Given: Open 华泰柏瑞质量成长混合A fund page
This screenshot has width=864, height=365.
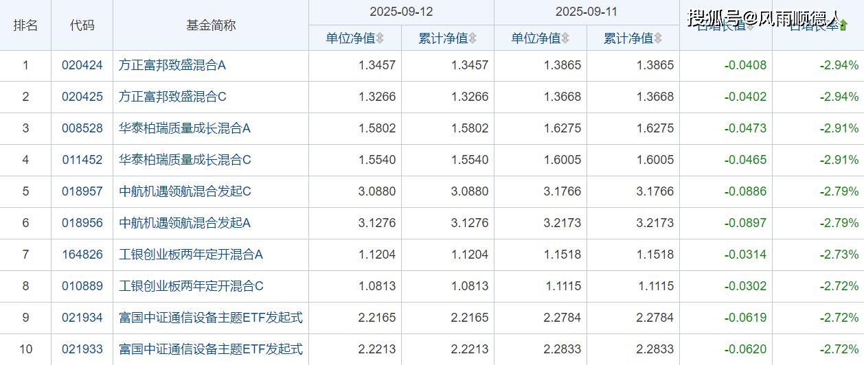Looking at the screenshot, I should point(185,129).
